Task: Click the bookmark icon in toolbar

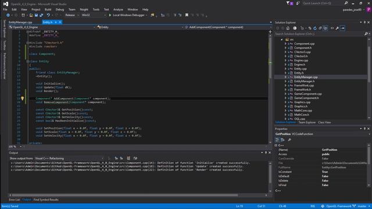Action: click(187, 15)
